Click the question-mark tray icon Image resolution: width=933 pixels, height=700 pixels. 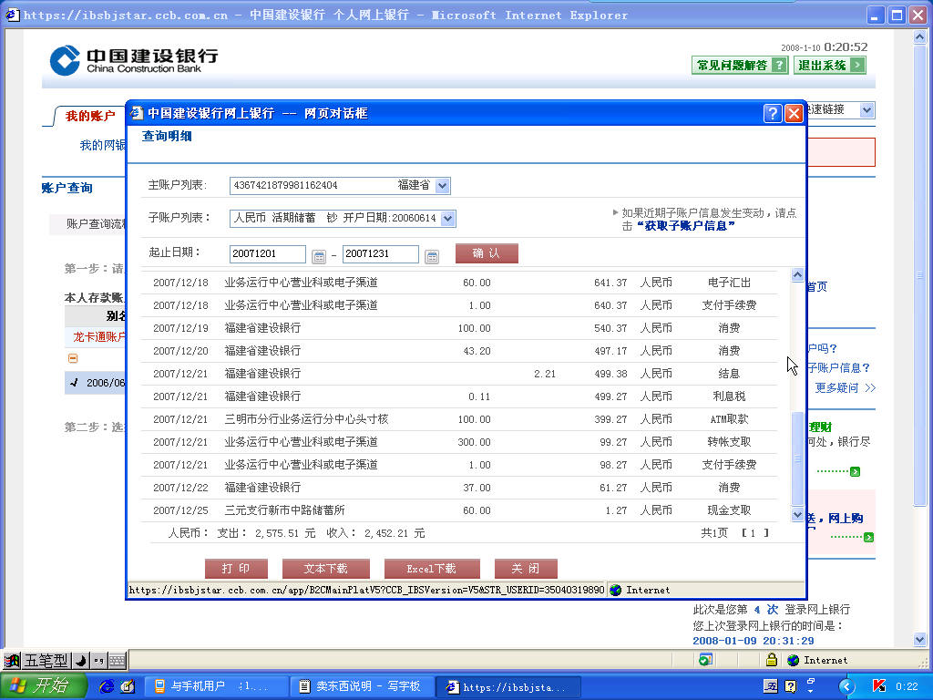[x=791, y=686]
